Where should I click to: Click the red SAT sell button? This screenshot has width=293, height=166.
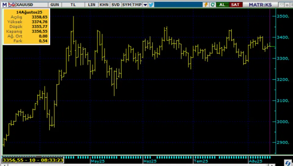235,5
